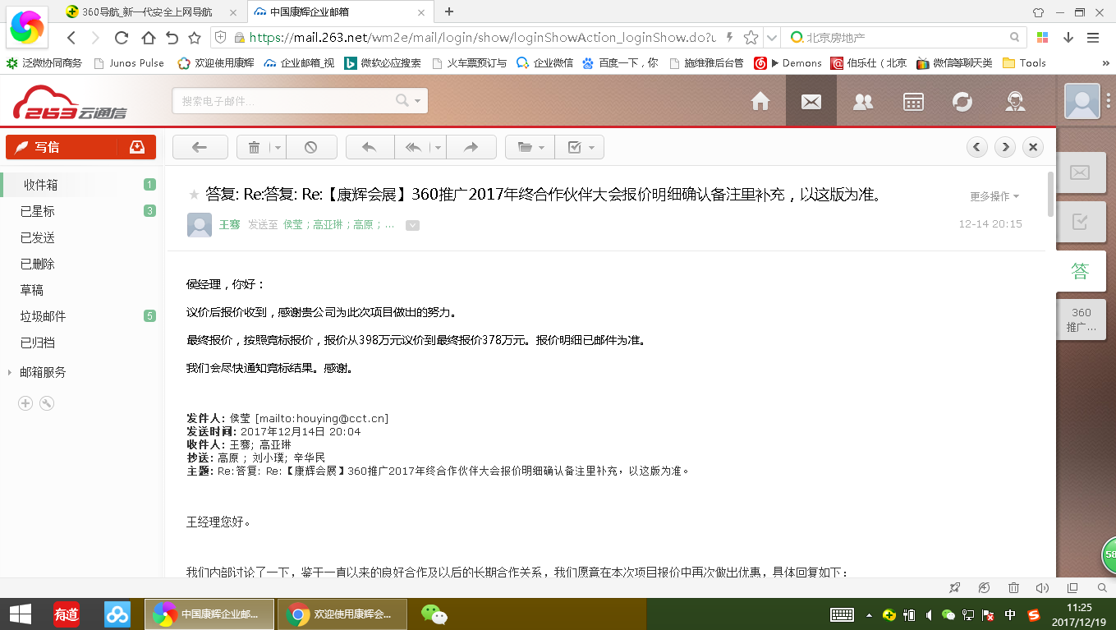Open 更多操作 dropdown menu
Image resolution: width=1116 pixels, height=630 pixels.
point(994,196)
